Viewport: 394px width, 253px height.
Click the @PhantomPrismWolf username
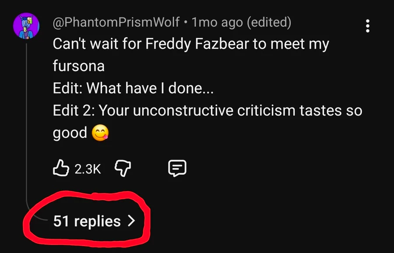coord(116,22)
